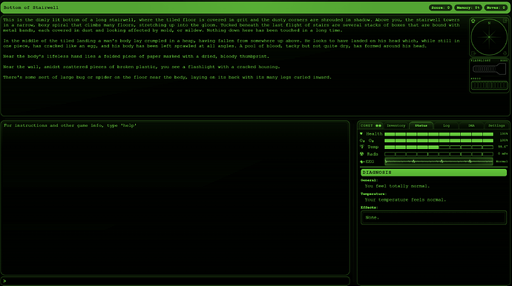Open the CORET tab

[370, 125]
